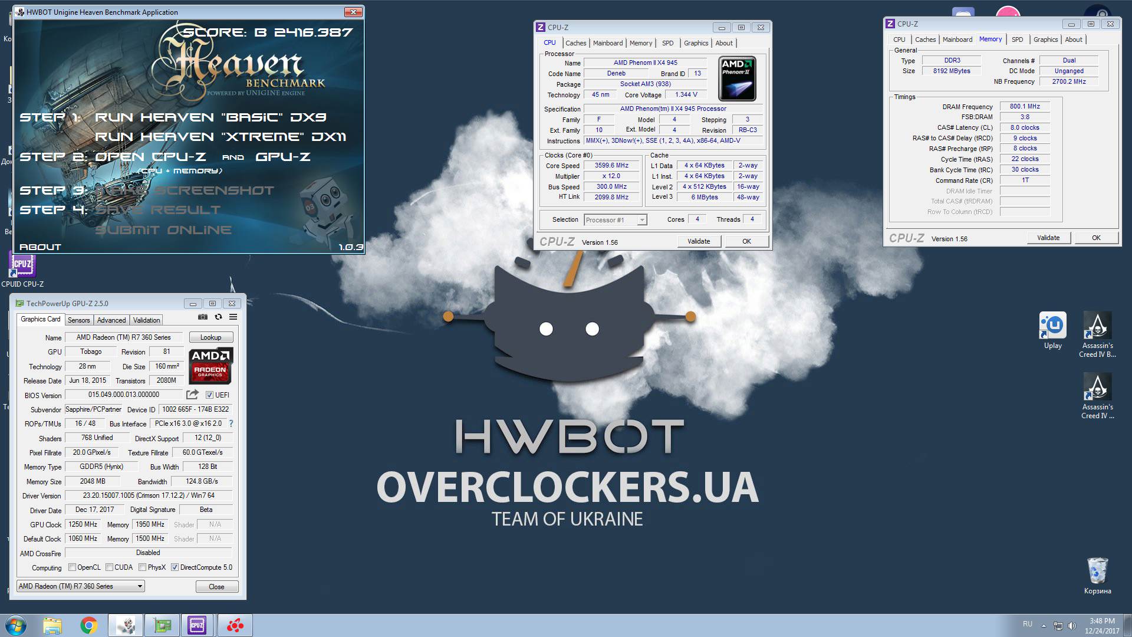The height and width of the screenshot is (637, 1132).
Task: Open the Recycle Bin (Корзина) icon
Action: (1098, 576)
